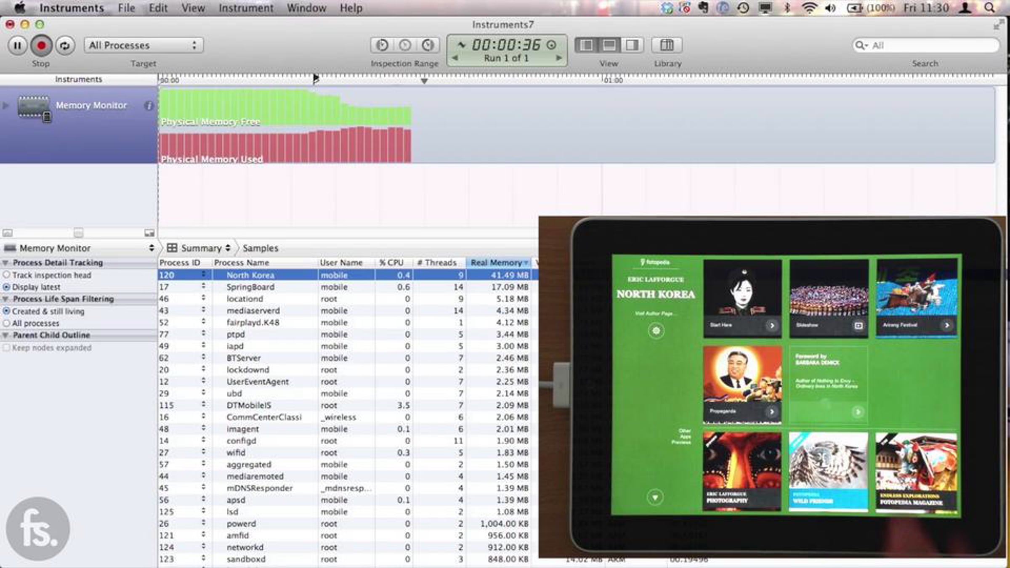Screen dimensions: 1010x568
Task: Tap the settings gear on the iPad screen
Action: click(656, 331)
